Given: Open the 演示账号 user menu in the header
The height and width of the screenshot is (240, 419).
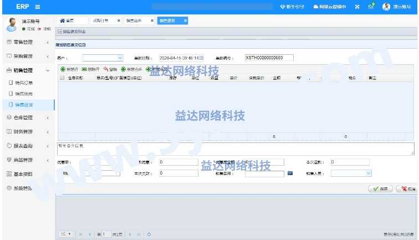Looking at the screenshot, I should tap(397, 7).
